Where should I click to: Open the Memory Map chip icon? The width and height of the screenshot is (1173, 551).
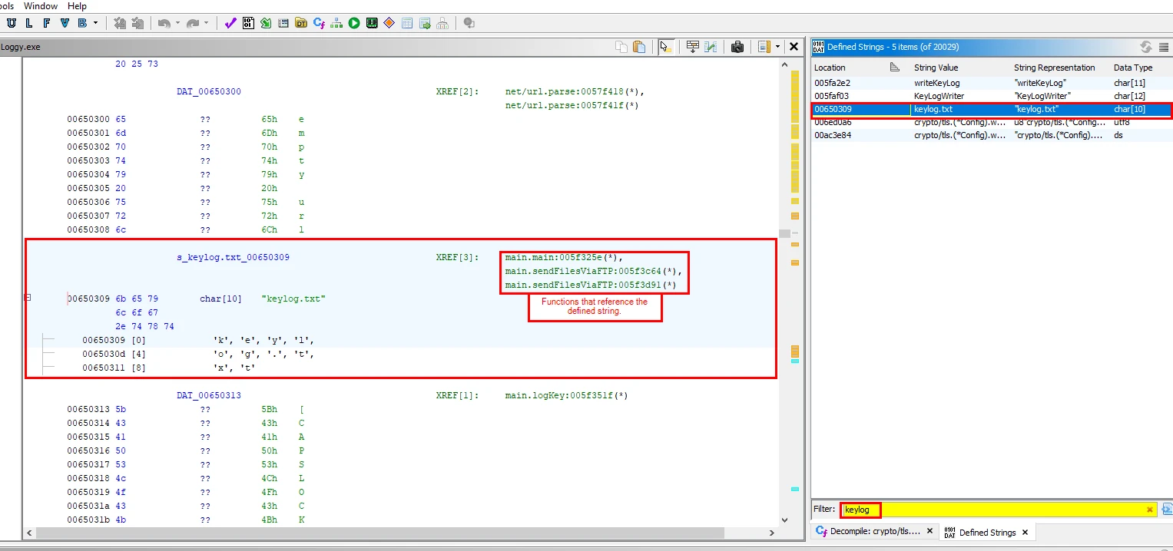[x=372, y=23]
